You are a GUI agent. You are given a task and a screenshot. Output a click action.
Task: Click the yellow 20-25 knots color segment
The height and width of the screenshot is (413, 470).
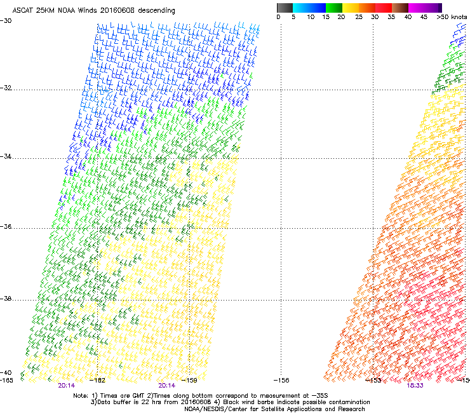(x=351, y=8)
